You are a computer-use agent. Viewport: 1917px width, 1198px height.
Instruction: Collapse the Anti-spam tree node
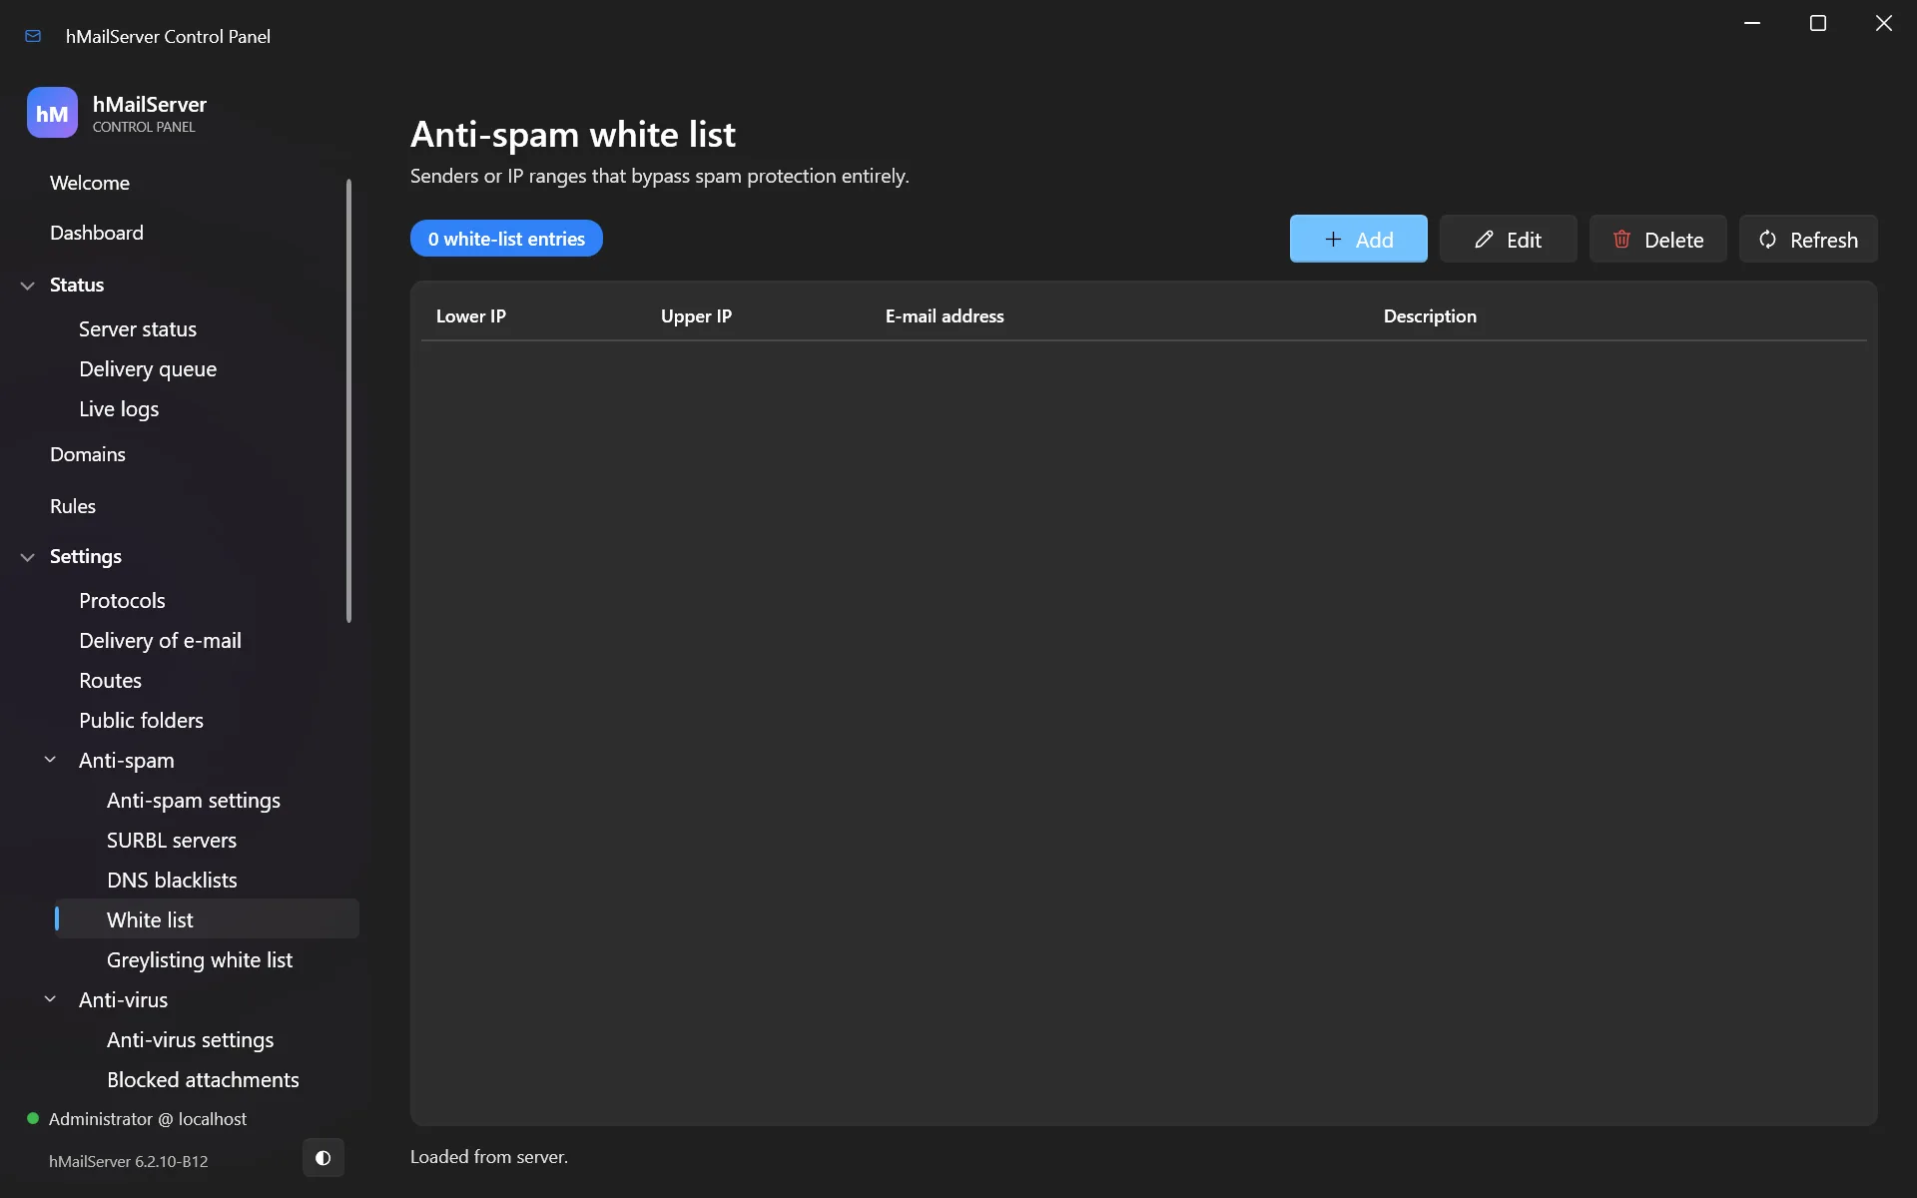(x=50, y=760)
